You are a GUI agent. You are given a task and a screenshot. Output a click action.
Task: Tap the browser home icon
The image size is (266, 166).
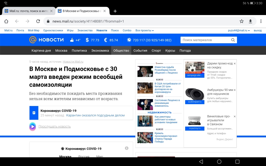click(x=6, y=21)
